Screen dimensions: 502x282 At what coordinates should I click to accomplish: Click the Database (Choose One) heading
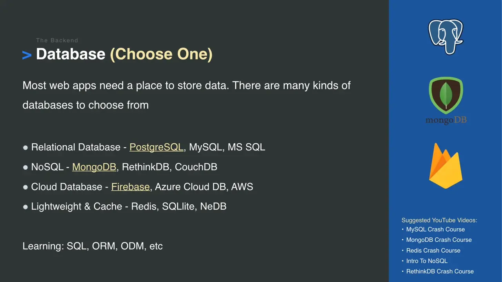click(124, 54)
